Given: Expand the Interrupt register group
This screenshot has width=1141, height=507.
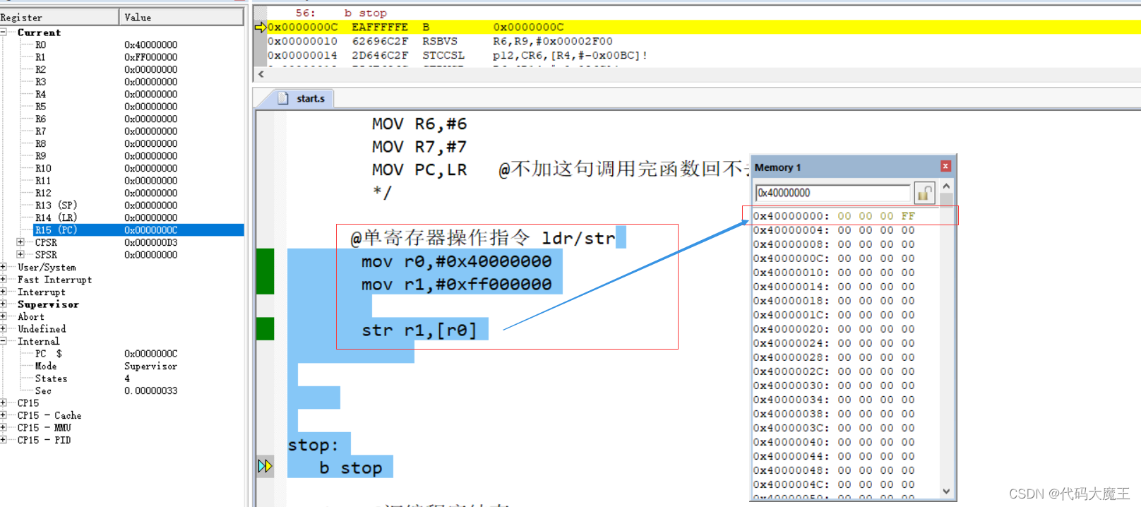Looking at the screenshot, I should tap(4, 292).
